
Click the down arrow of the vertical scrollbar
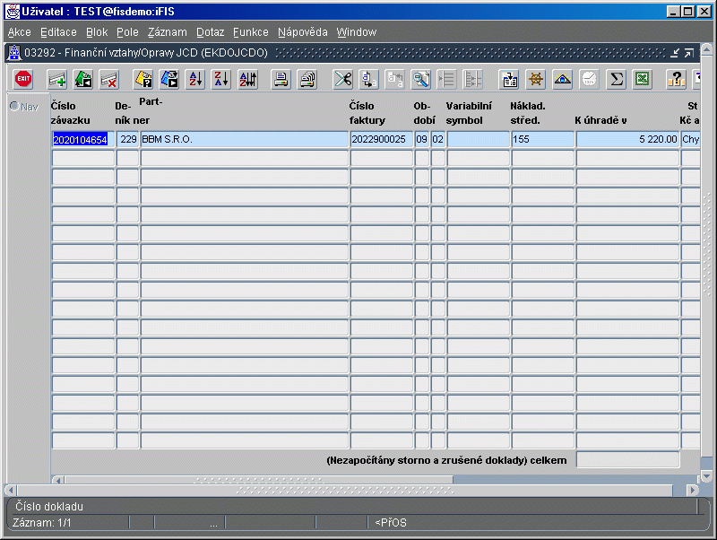coord(706,477)
